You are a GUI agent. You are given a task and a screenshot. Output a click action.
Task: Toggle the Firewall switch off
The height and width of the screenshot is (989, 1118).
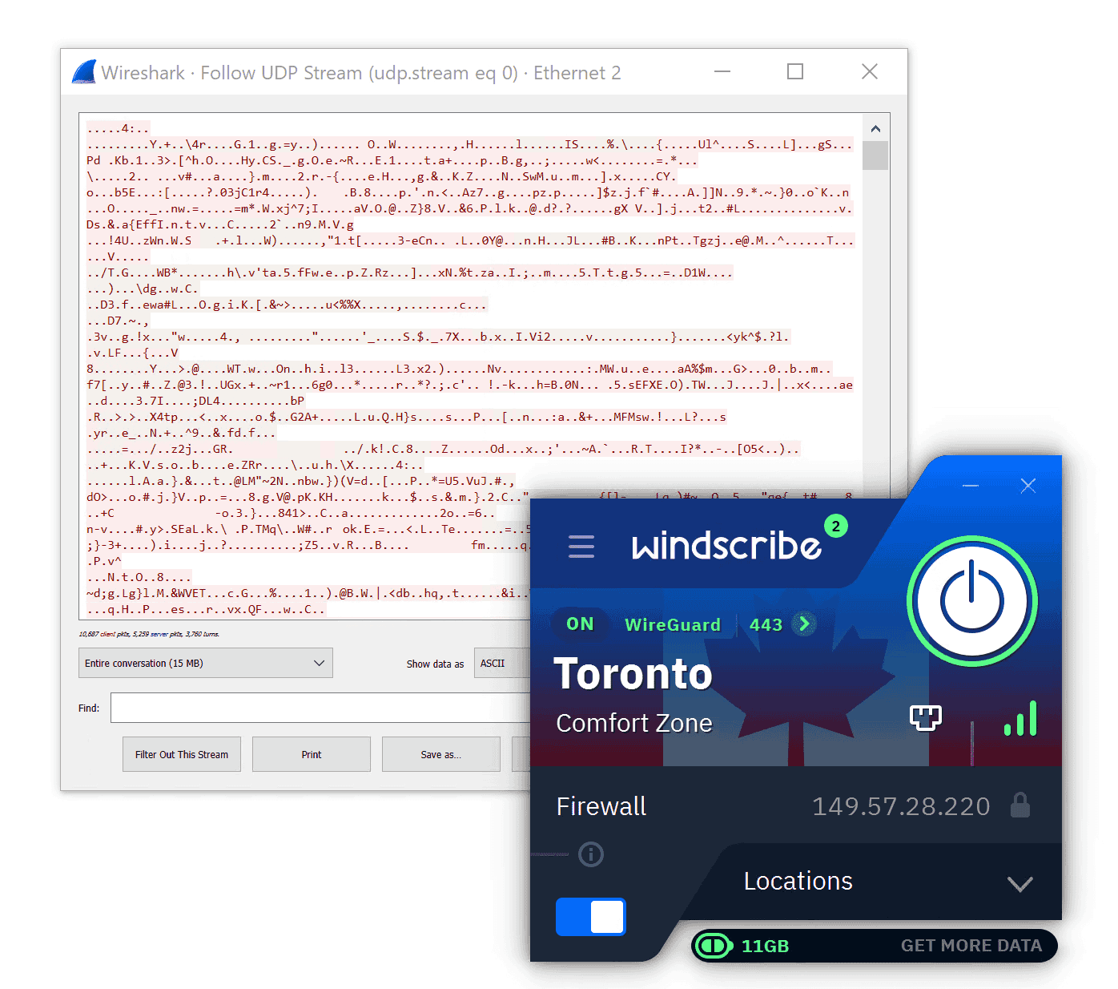(591, 917)
